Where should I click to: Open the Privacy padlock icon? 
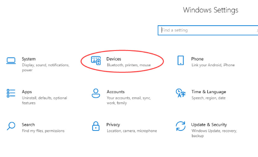click(x=96, y=126)
